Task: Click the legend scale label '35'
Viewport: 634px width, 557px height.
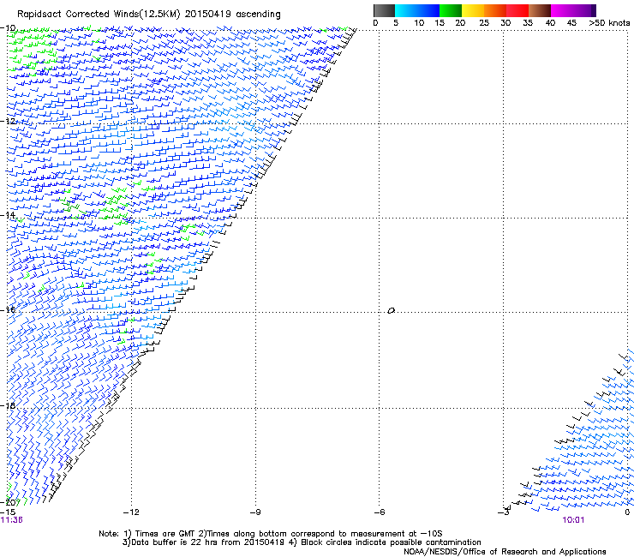Action: click(x=528, y=23)
